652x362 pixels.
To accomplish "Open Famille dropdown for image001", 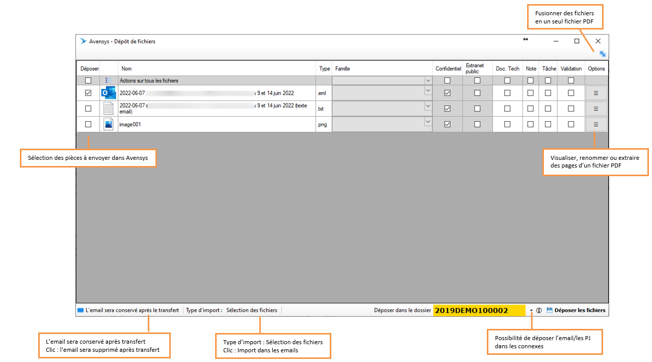I will click(428, 122).
